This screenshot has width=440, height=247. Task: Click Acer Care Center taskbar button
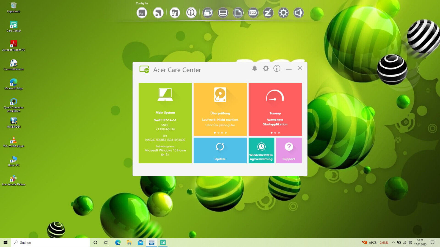coord(163,242)
